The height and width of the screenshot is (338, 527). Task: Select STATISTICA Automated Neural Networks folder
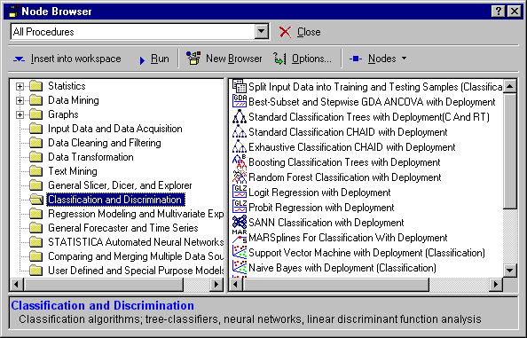(136, 242)
